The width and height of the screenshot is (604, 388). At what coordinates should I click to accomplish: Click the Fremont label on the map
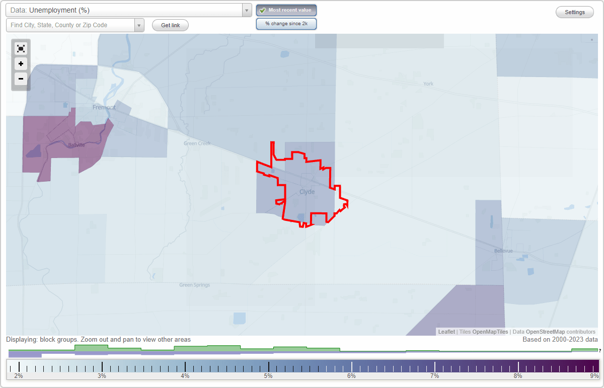(x=104, y=107)
